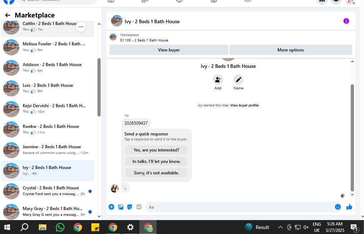Open Melissa Fowler's conversation
This screenshot has width=364, height=234.
point(48,47)
